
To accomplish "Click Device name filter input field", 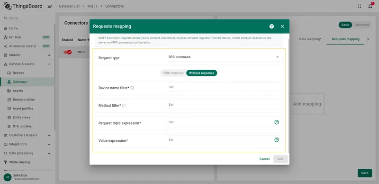I will 224,87.
